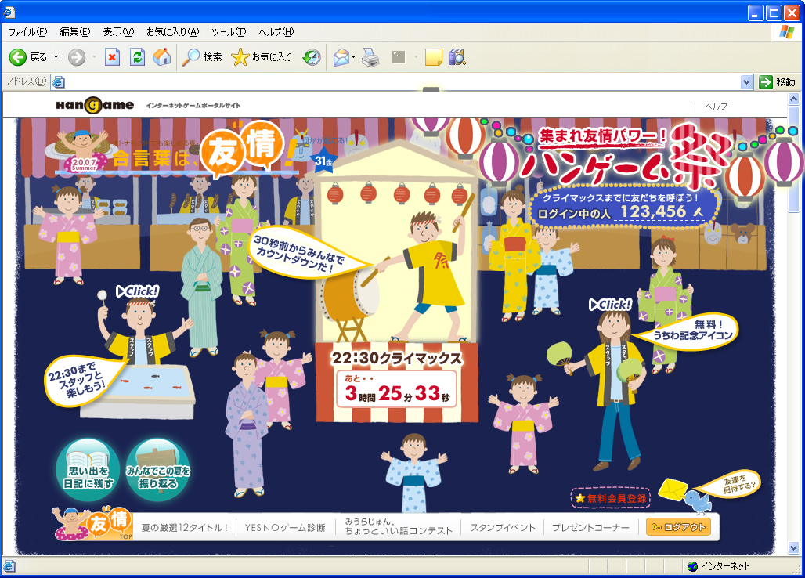The width and height of the screenshot is (805, 578).
Task: Open the Mail toolbar icon
Action: pos(341,57)
